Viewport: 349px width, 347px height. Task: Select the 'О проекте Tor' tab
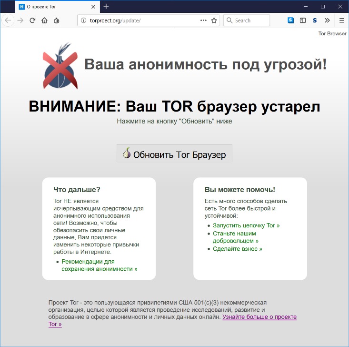coord(58,7)
